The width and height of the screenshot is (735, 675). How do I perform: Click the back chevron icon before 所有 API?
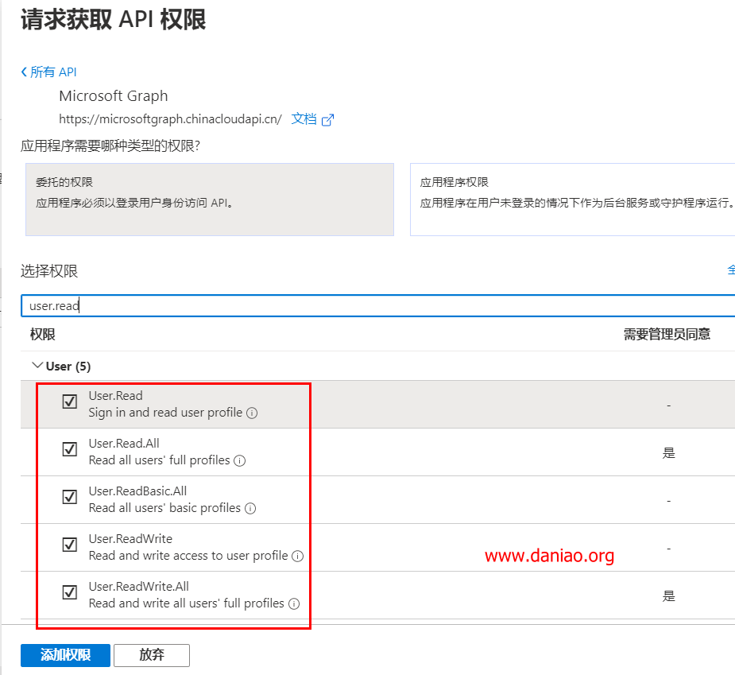click(24, 72)
